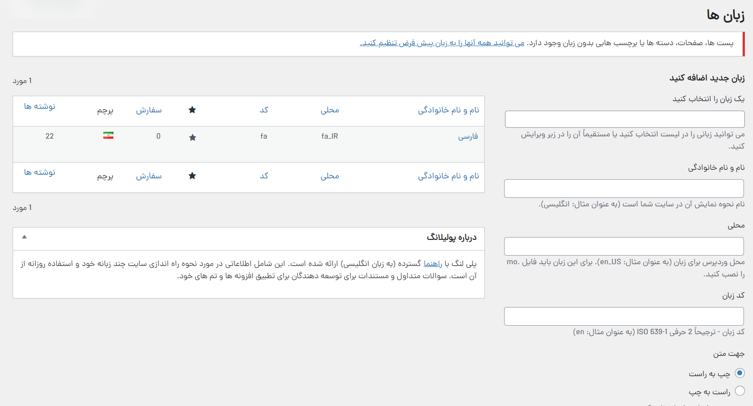
Task: Click footer نوشته ها column link
Action: (x=39, y=172)
